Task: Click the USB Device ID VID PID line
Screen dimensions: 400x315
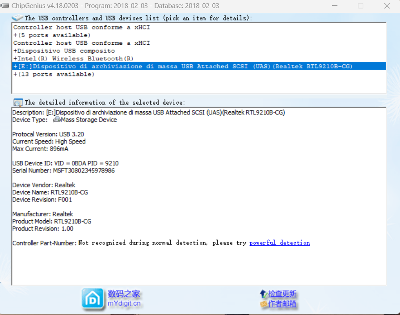Action: click(66, 163)
